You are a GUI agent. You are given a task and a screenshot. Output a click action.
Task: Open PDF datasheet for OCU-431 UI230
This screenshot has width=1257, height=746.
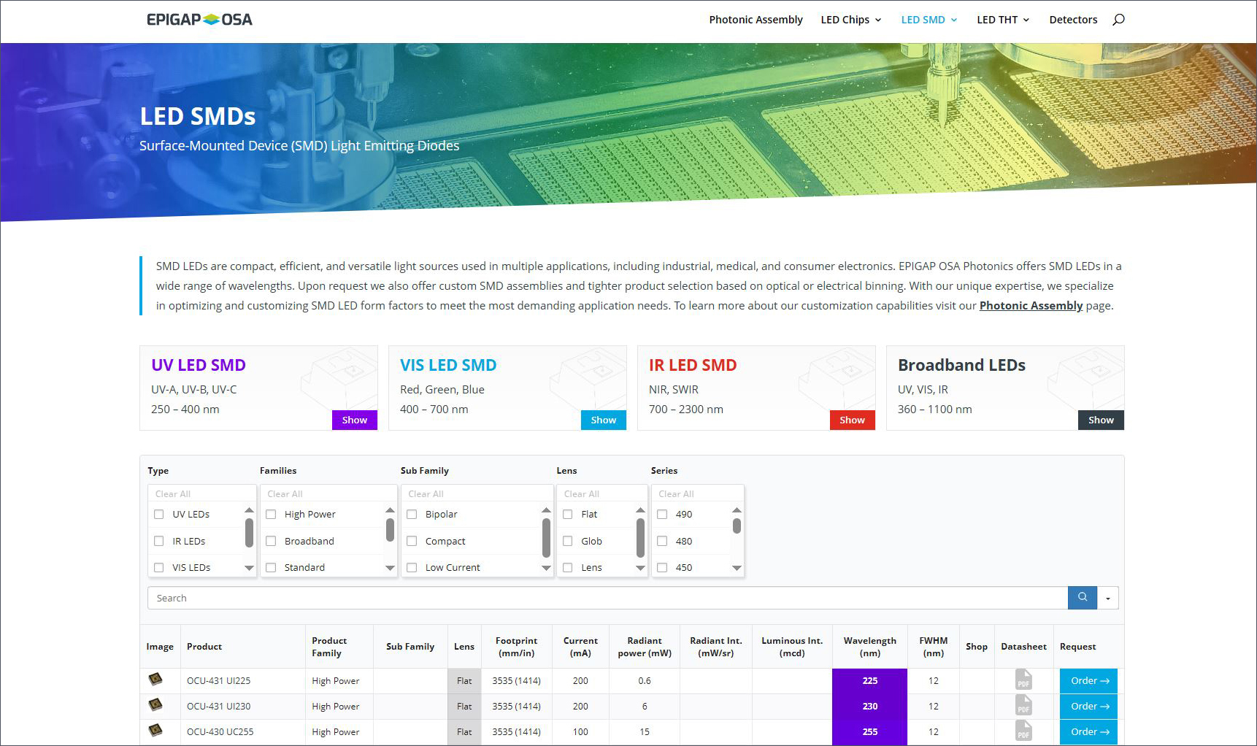[1023, 706]
